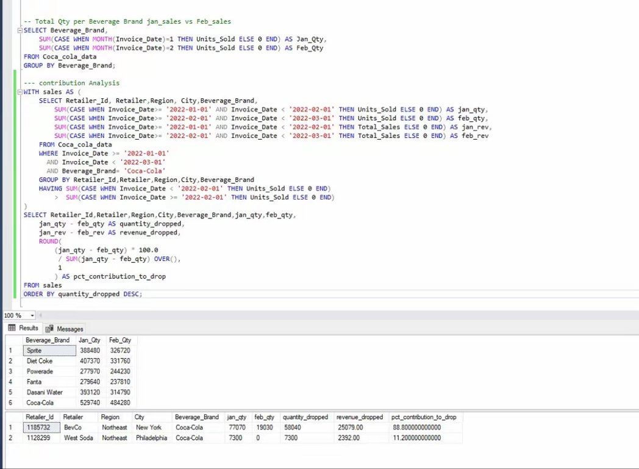The width and height of the screenshot is (639, 469).
Task: Click the 58040 quantity_dropped cell
Action: click(307, 428)
